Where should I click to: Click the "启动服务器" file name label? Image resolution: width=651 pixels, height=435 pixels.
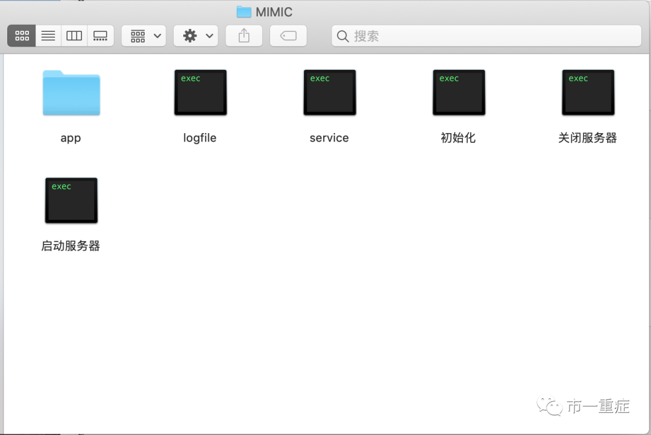coord(71,246)
